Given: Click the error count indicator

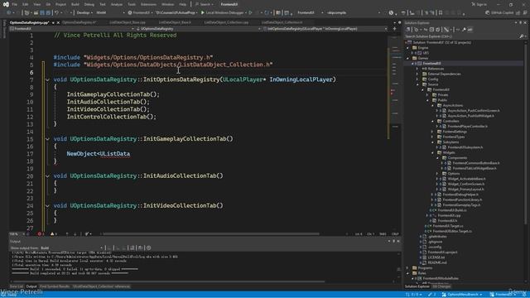Looking at the screenshot, I should (41, 233).
